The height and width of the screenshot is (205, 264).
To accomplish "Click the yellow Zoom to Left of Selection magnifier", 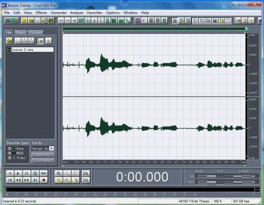I will pos(67,180).
